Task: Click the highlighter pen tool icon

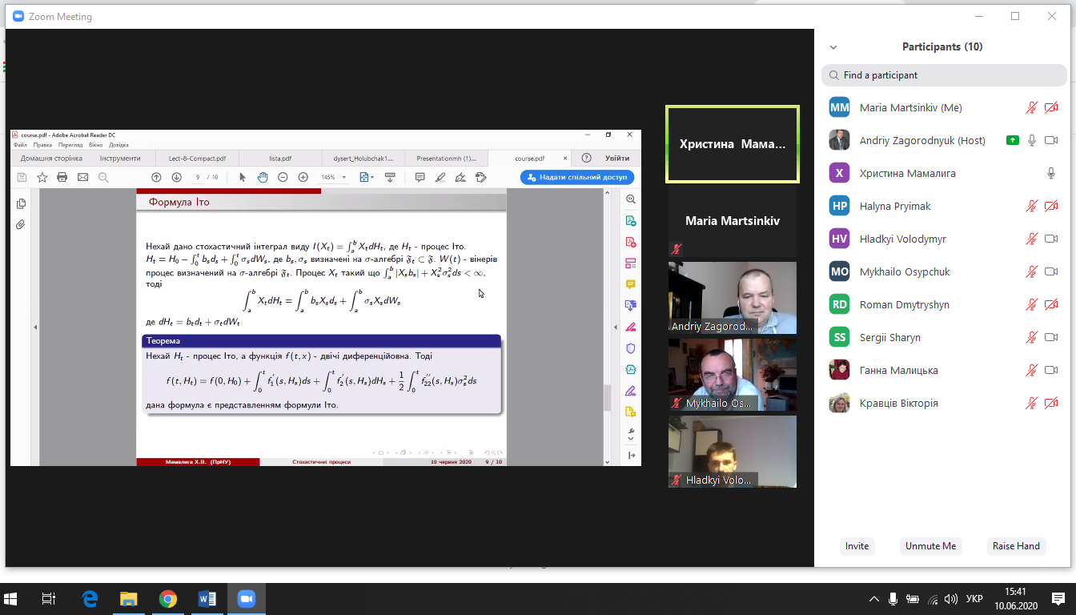Action: (440, 177)
